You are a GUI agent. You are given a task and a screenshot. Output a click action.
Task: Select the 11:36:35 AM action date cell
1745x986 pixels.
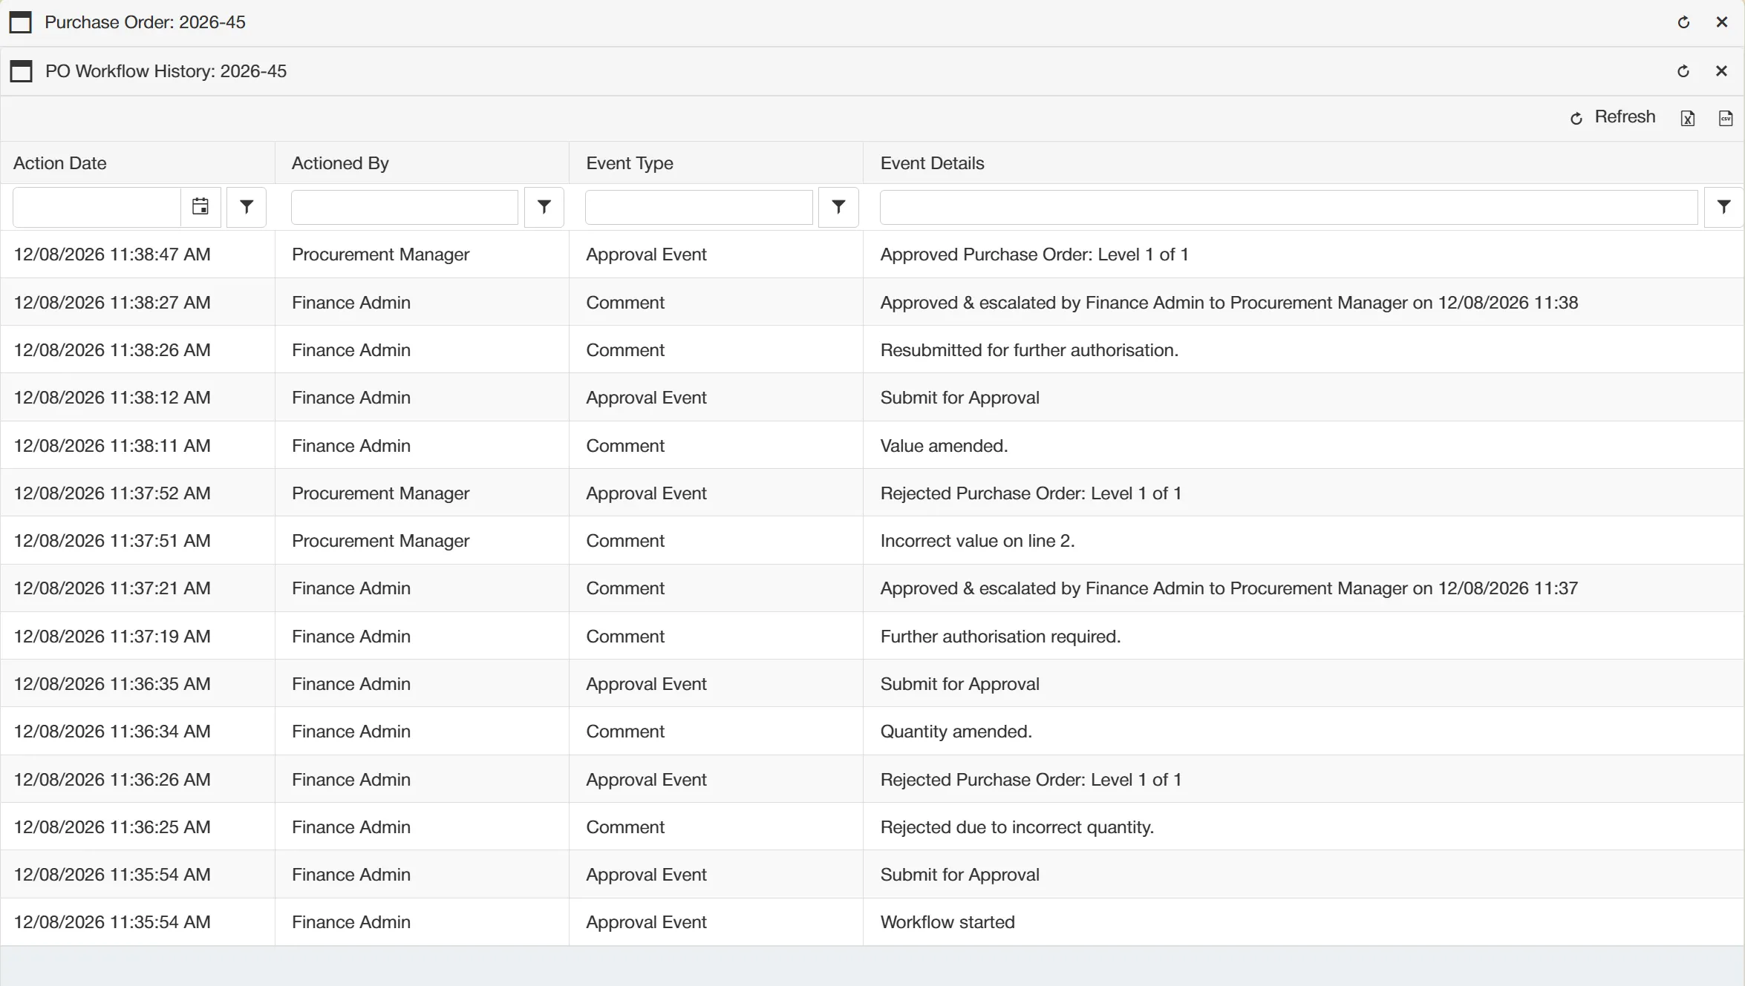137,684
